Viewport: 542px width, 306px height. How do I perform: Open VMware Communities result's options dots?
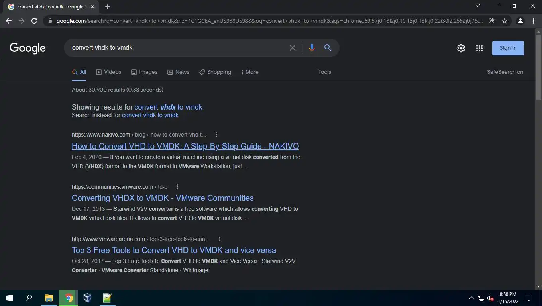(177, 187)
